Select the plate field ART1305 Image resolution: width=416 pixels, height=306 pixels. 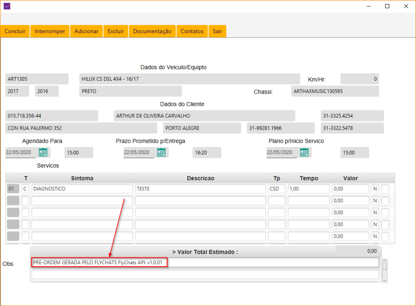tap(37, 79)
